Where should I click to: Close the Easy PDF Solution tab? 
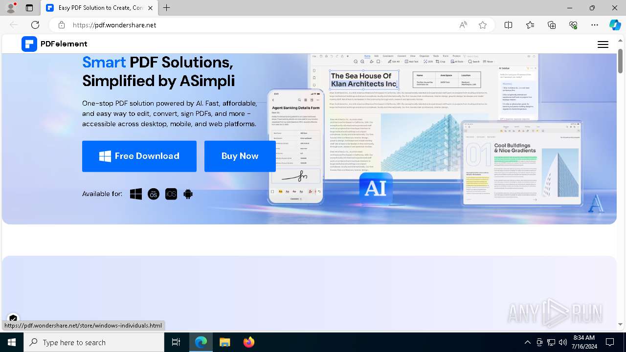[x=151, y=8]
